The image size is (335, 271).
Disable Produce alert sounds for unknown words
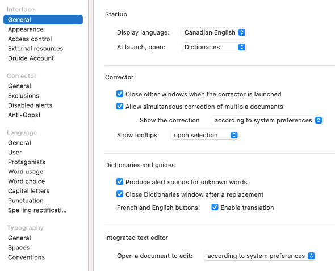coord(120,181)
